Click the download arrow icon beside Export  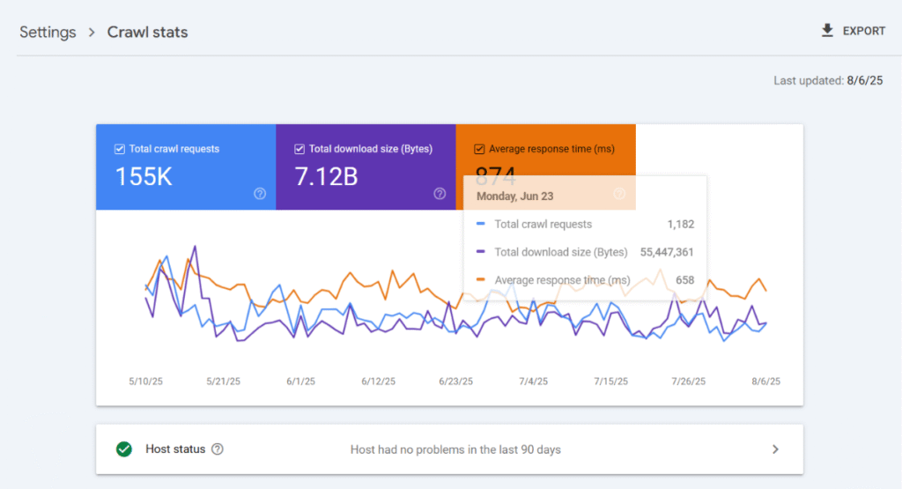(827, 31)
